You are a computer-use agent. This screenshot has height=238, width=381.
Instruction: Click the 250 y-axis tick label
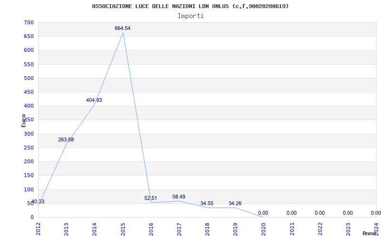[x=29, y=148]
